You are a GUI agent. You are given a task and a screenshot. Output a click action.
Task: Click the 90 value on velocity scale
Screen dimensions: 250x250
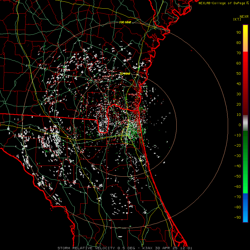pos(239,32)
